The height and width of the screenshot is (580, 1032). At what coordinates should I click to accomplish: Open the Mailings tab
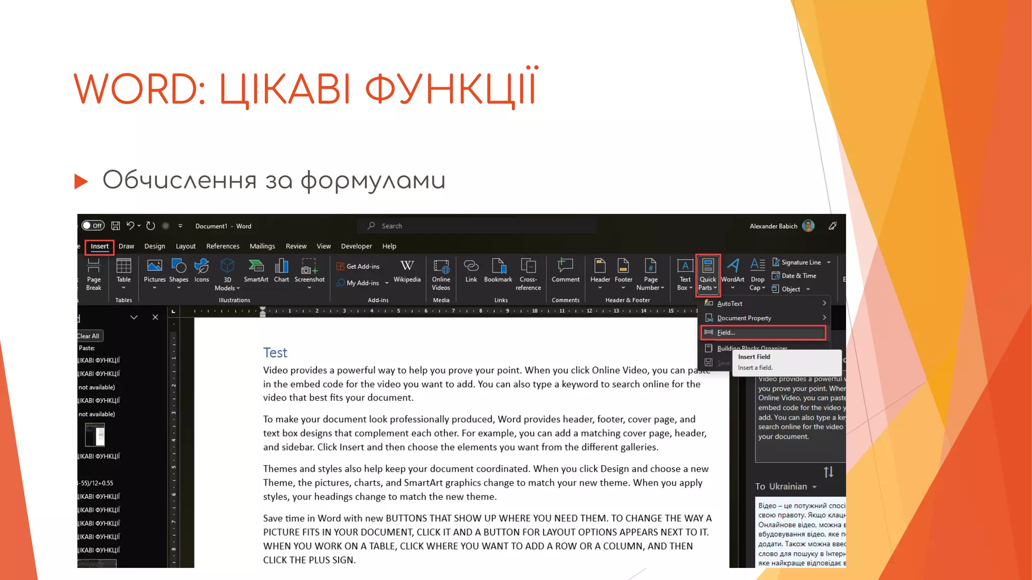click(x=262, y=246)
